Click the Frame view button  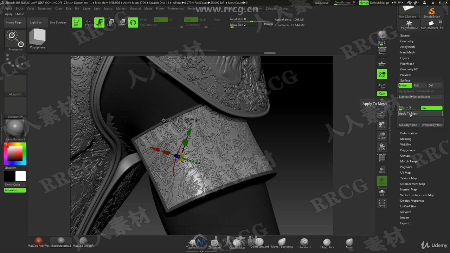pos(382,113)
